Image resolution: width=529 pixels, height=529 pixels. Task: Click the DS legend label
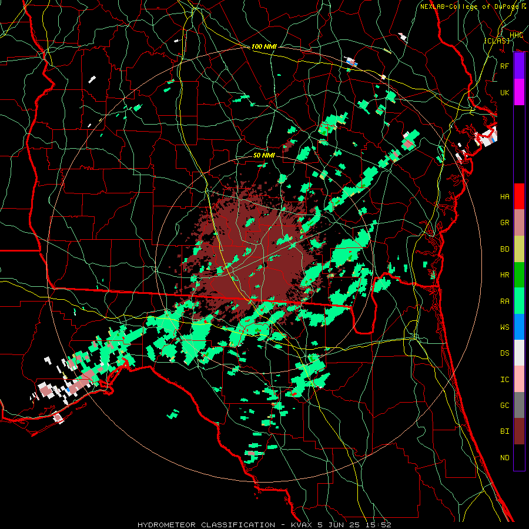point(504,353)
